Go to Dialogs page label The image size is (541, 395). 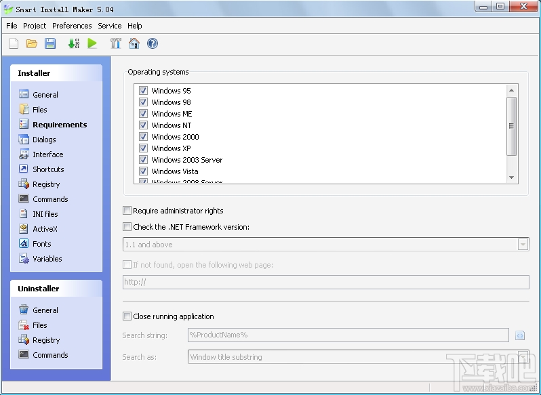point(44,140)
